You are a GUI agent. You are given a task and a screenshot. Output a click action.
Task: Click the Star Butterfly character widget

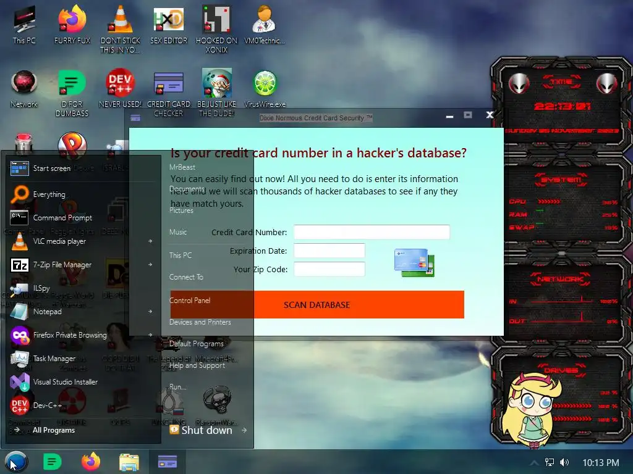pyautogui.click(x=531, y=410)
